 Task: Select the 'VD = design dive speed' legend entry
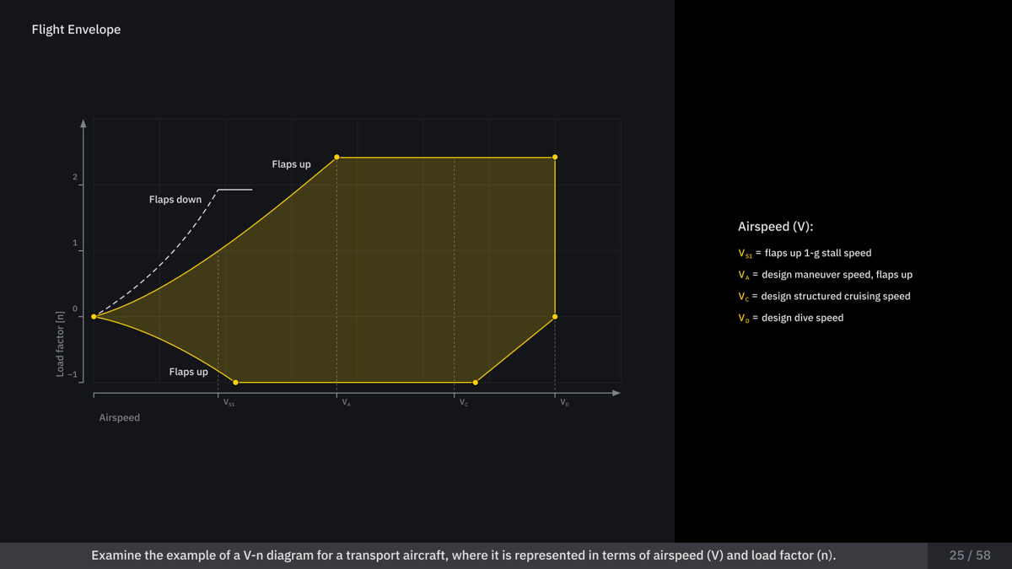tap(789, 318)
